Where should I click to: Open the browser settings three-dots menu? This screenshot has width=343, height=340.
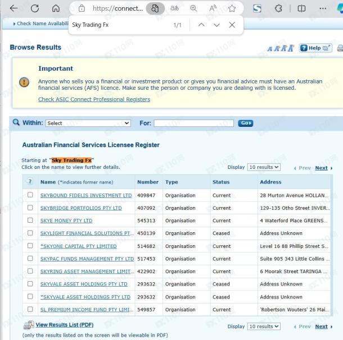323,8
